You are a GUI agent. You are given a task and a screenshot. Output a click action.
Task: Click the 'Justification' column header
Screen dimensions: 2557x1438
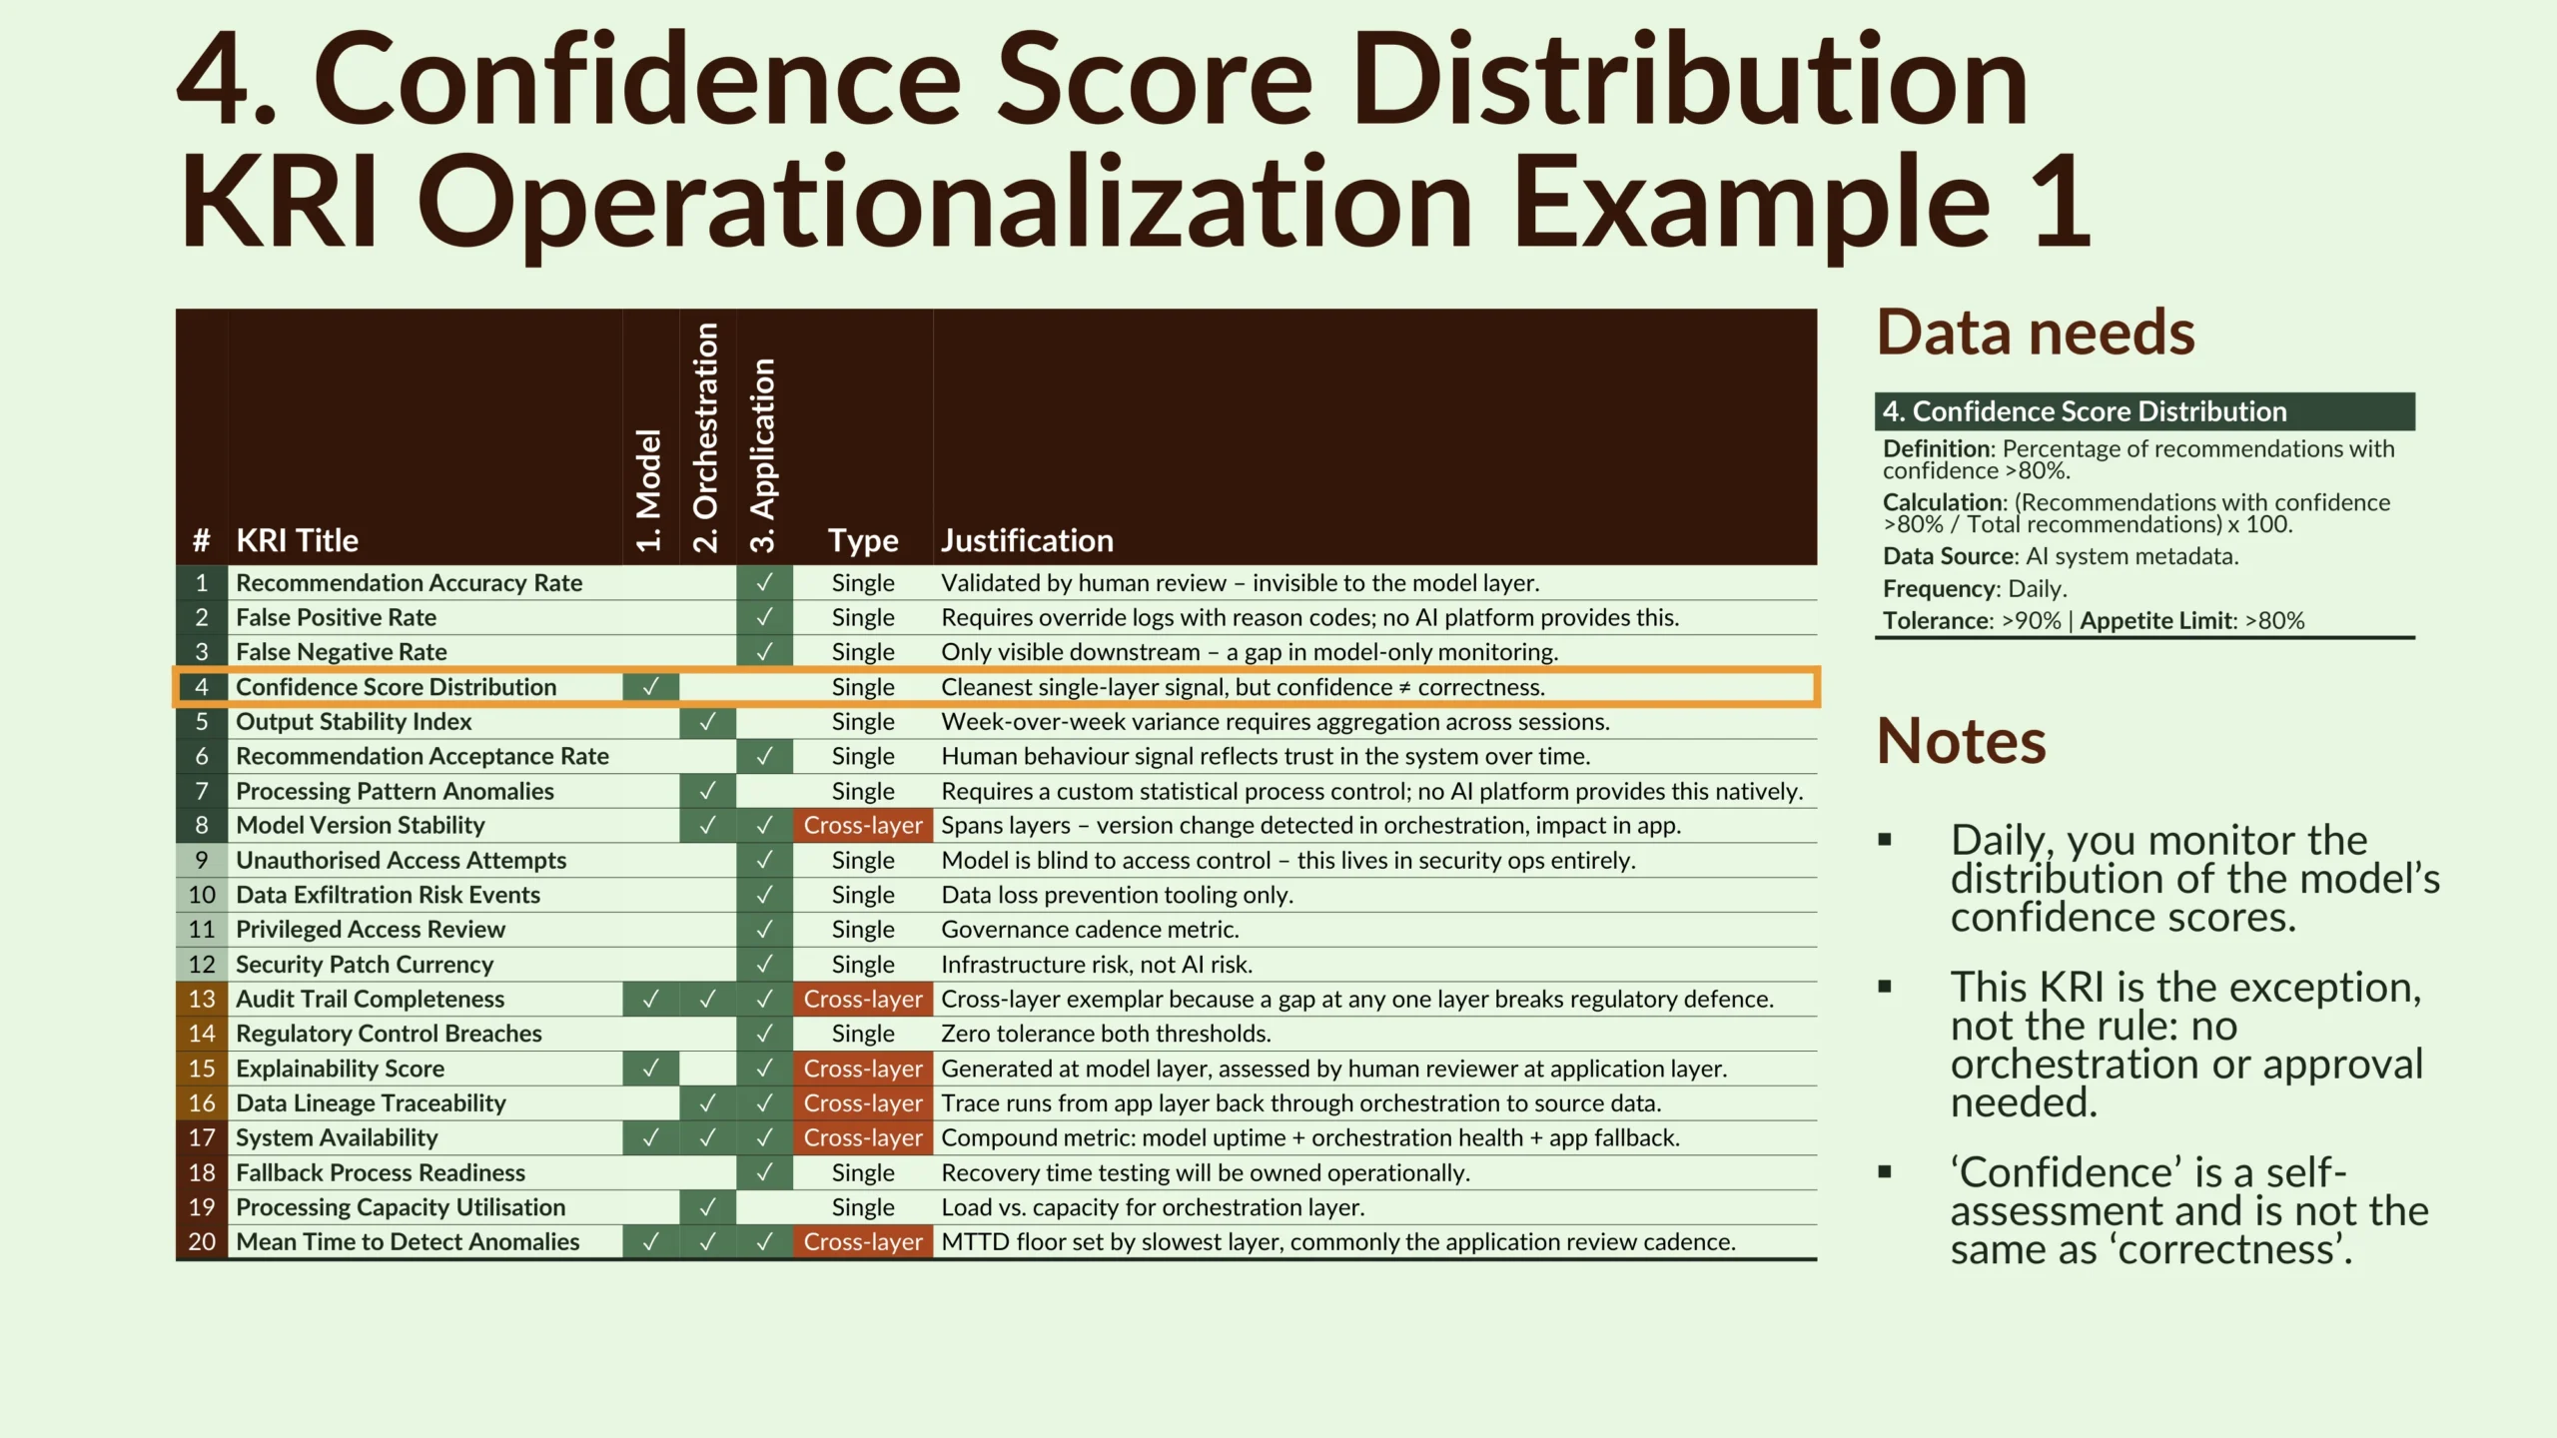tap(1027, 540)
